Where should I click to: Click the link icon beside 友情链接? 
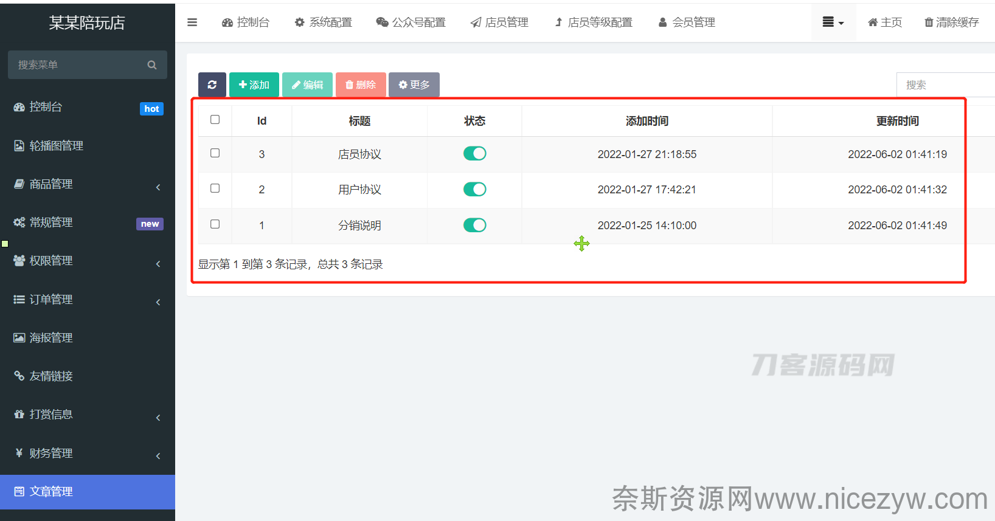[x=19, y=376]
